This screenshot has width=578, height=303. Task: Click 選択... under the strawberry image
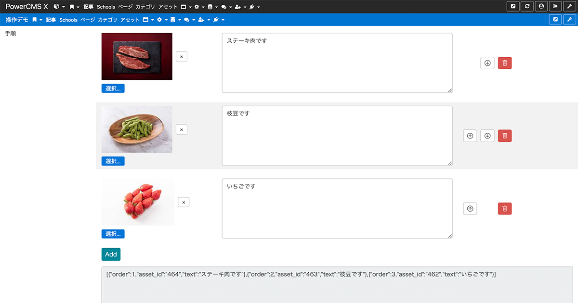[x=113, y=234]
